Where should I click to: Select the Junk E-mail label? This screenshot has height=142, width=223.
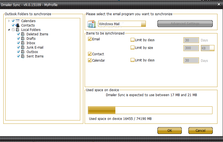pos(35,47)
